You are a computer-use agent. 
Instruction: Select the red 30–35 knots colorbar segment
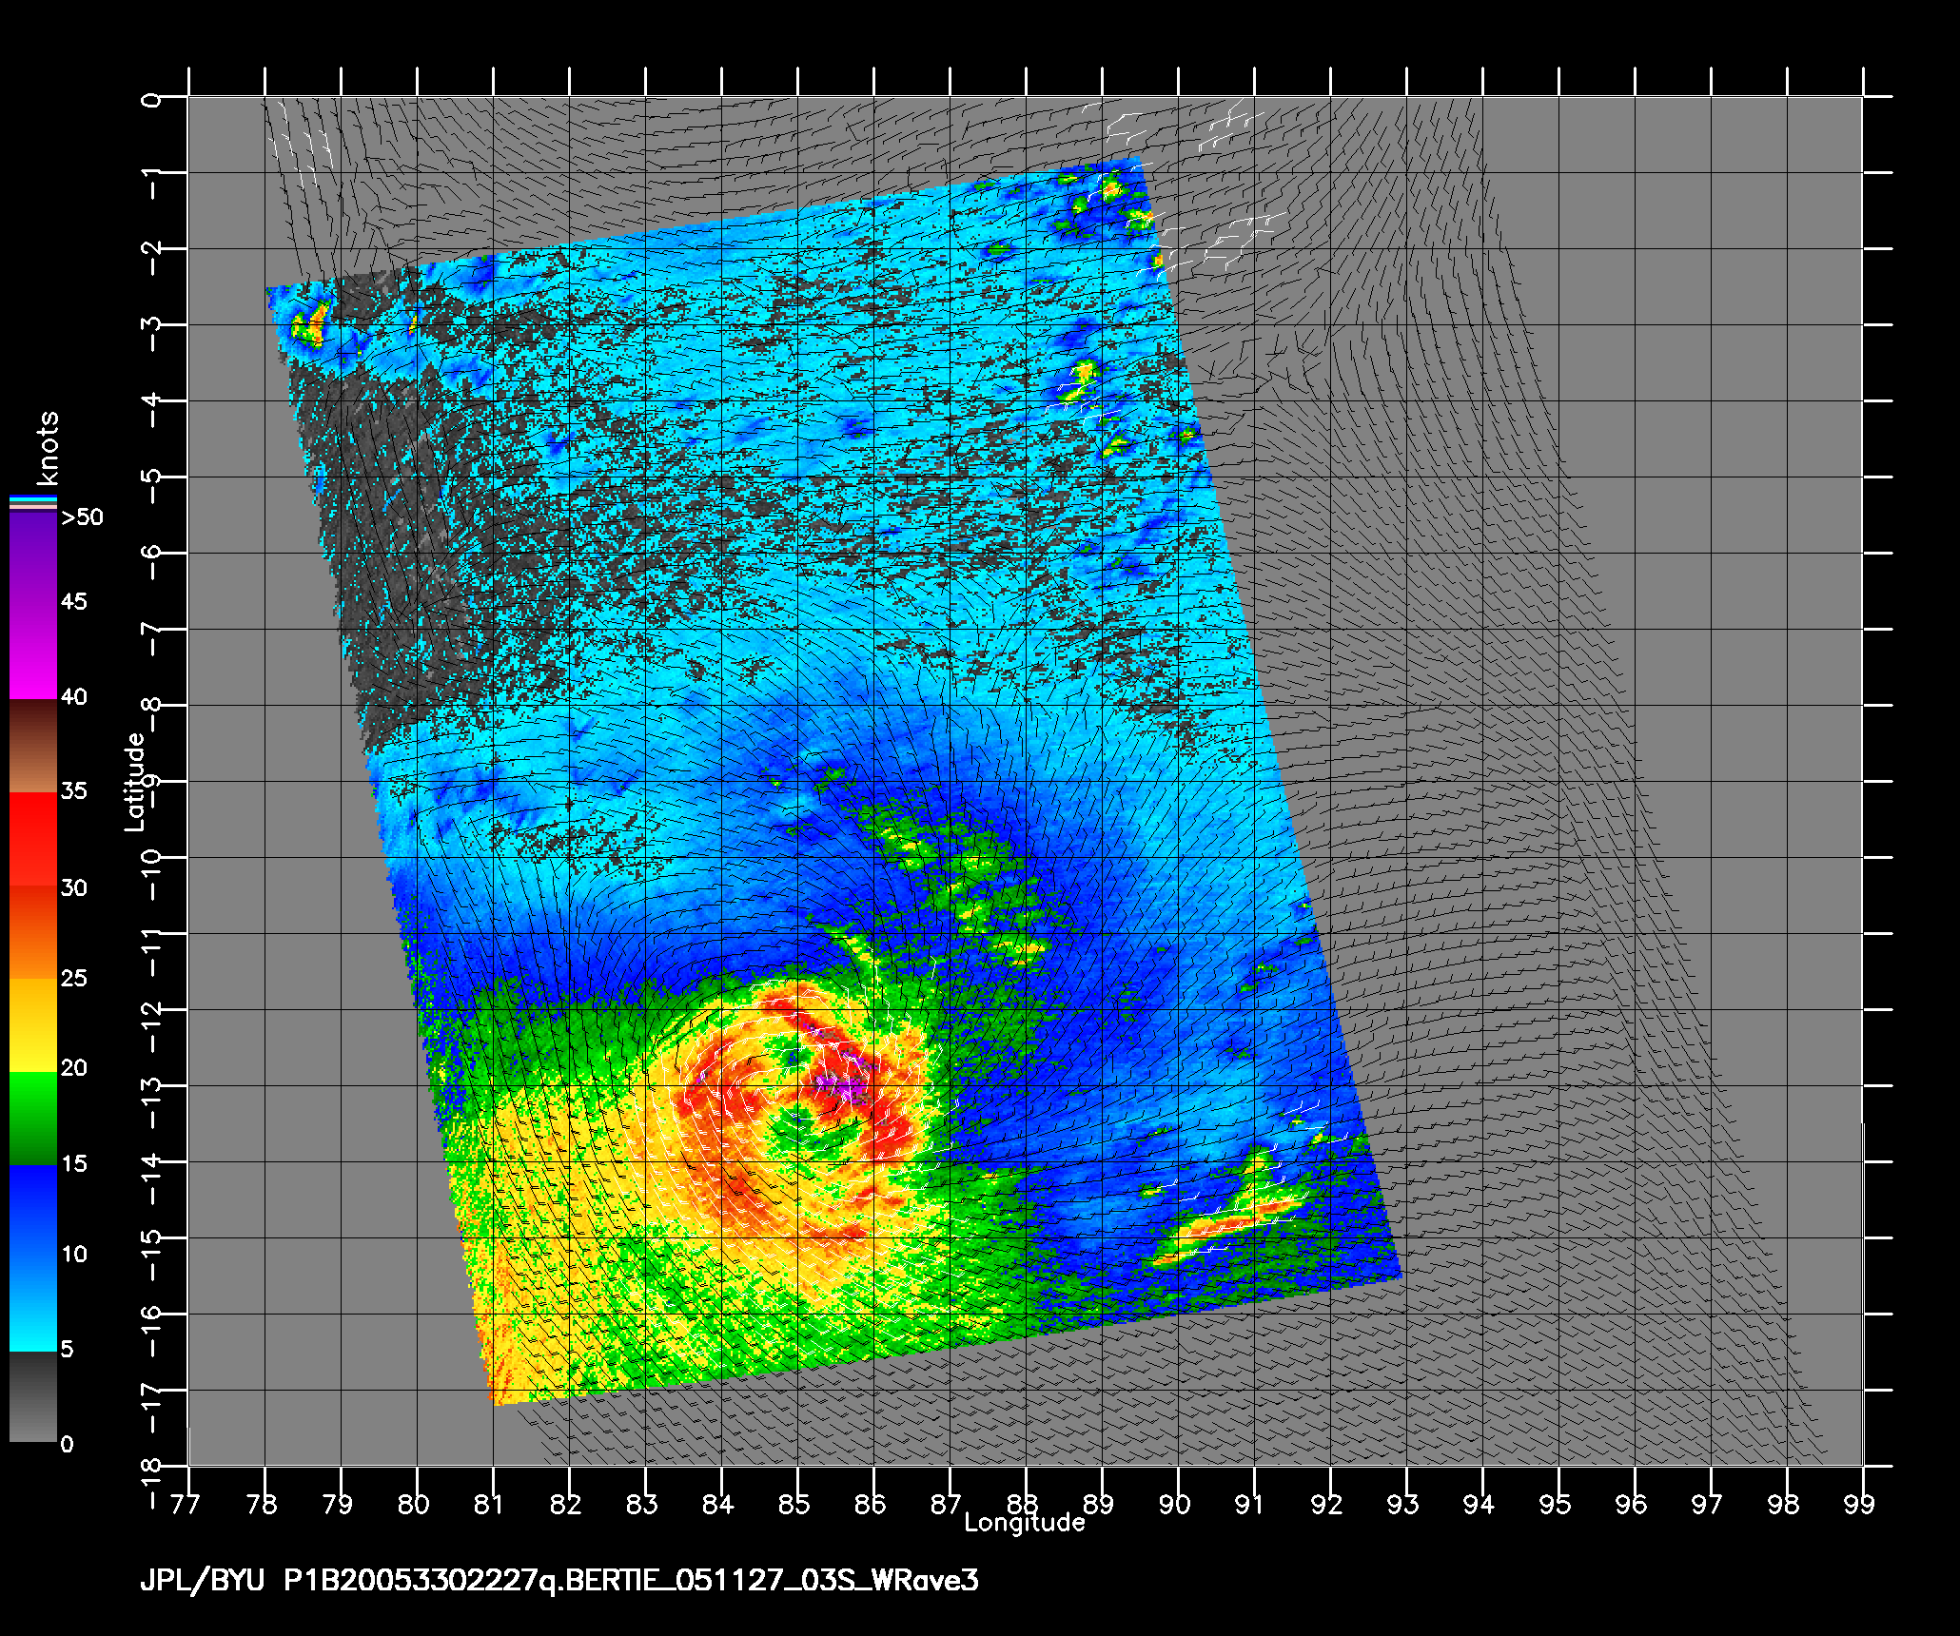point(33,840)
